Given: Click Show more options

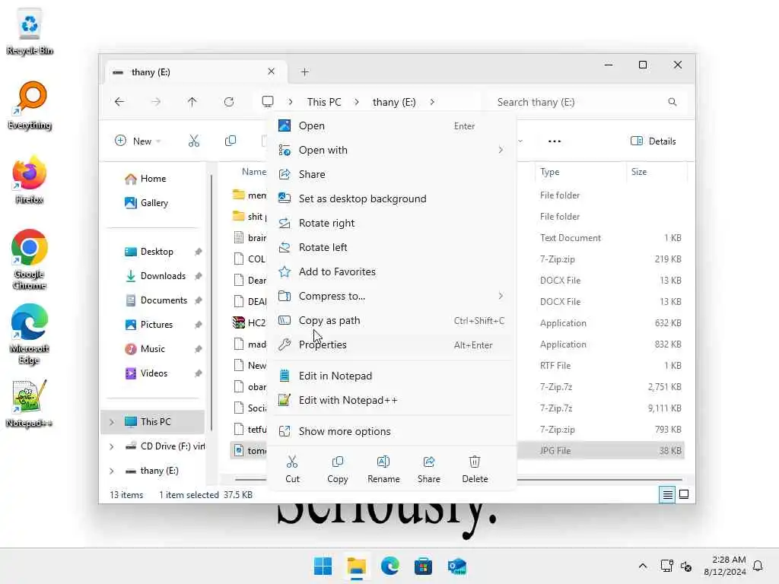Looking at the screenshot, I should 392,432.
